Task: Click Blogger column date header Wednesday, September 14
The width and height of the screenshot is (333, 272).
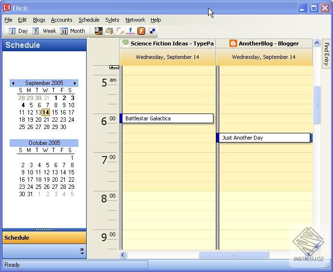Action: (x=264, y=57)
